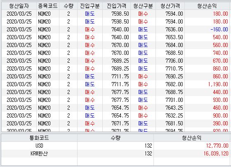Select the 청산가격 column header

coord(170,6)
